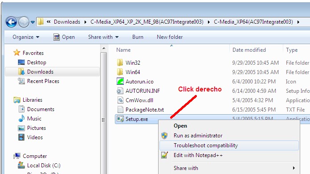The image size is (310, 174).
Task: Open Local Disk (C:)
Action: (44, 166)
